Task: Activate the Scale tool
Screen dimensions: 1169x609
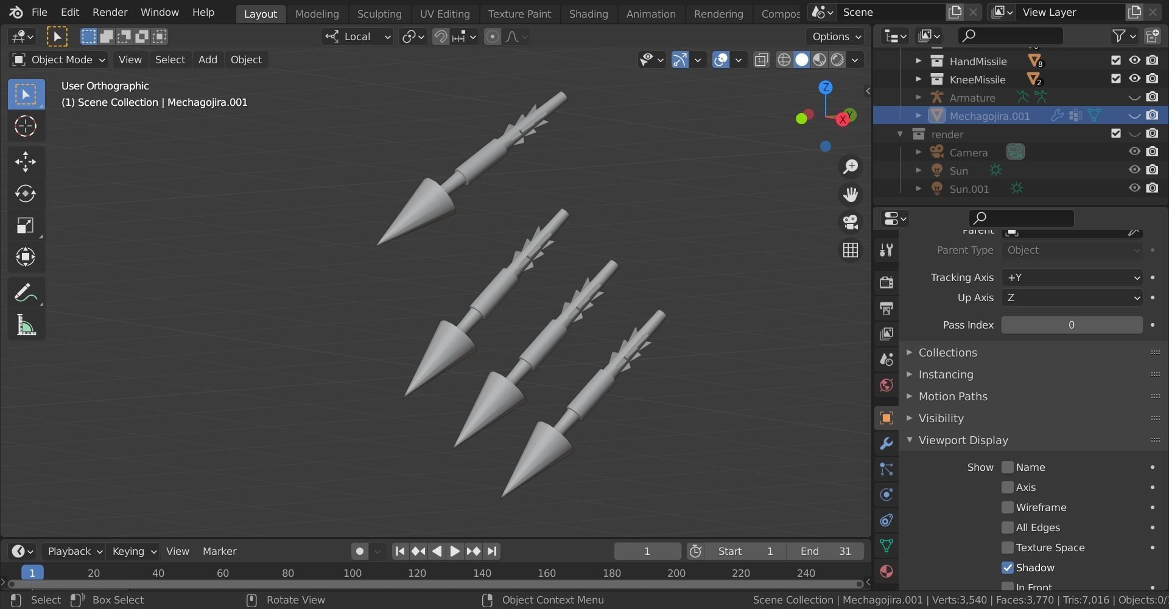Action: coord(26,226)
